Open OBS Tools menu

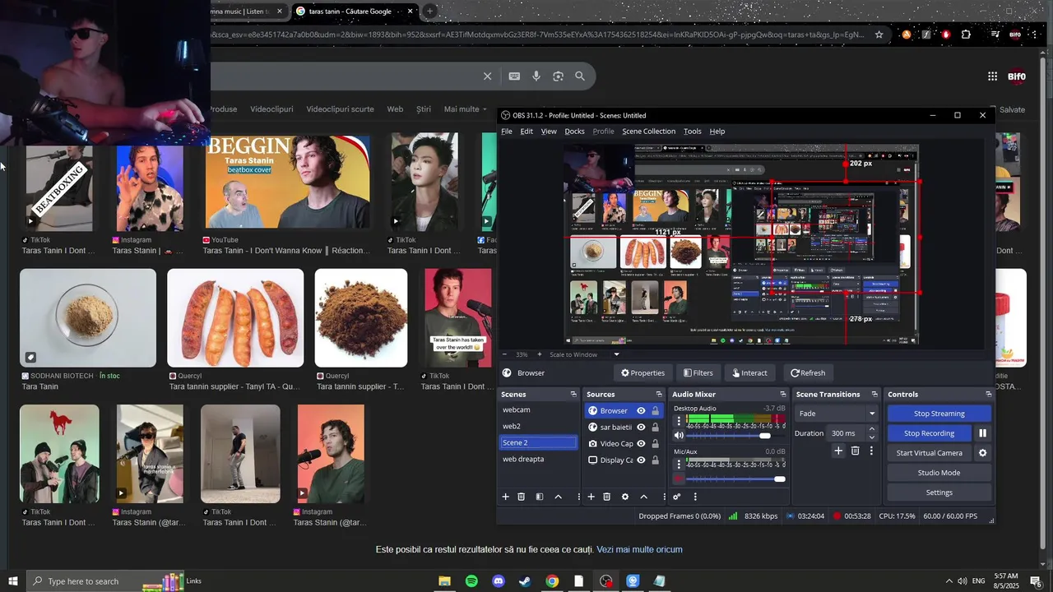coord(693,132)
